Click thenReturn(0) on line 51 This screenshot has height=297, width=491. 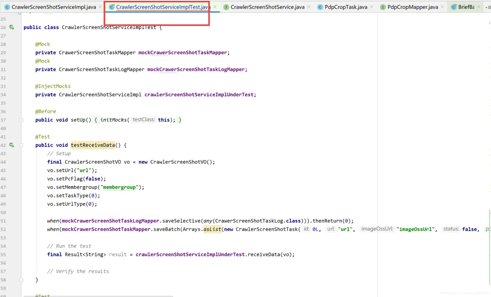click(331, 221)
